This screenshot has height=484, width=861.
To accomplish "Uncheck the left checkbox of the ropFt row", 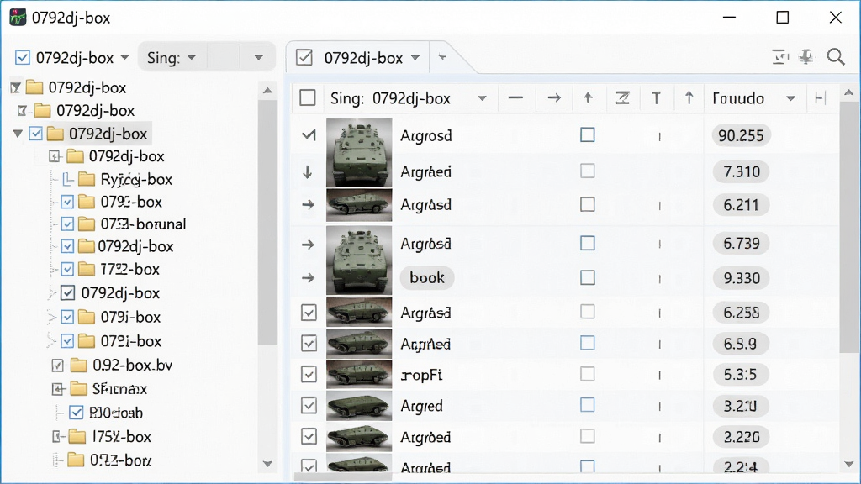I will pyautogui.click(x=309, y=374).
